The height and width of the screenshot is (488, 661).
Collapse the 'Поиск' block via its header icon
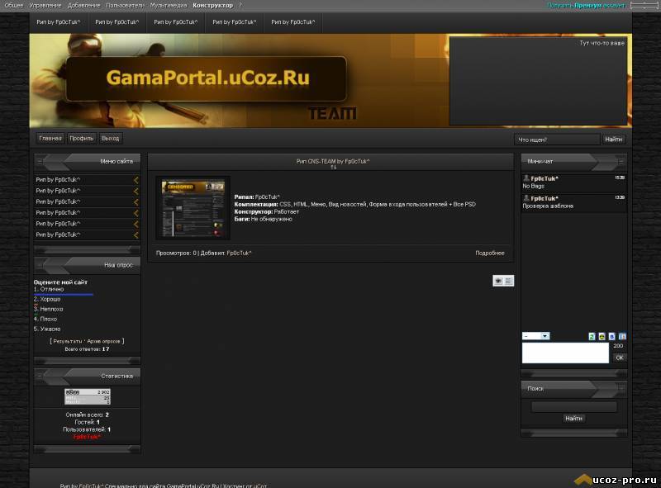tap(621, 388)
